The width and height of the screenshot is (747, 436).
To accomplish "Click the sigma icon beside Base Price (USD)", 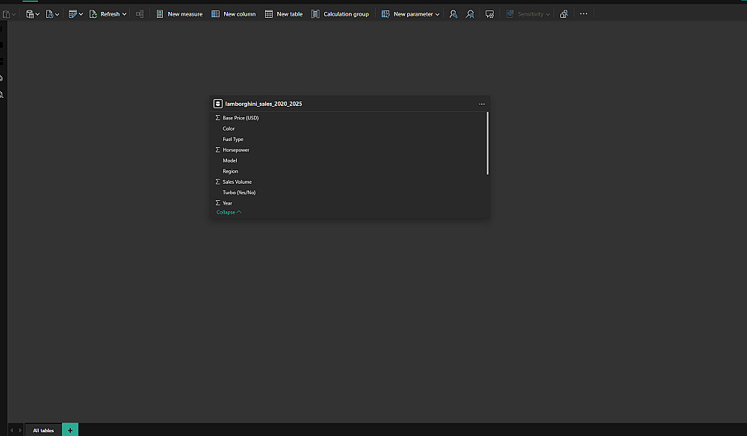I will [x=217, y=117].
